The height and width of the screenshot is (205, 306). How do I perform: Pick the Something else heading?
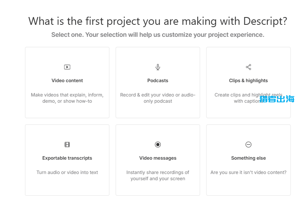tap(248, 158)
